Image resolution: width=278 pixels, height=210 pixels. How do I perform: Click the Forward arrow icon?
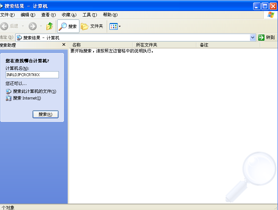pos(33,26)
